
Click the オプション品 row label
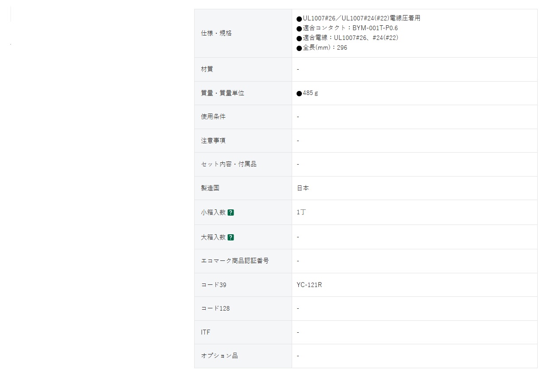[x=219, y=356]
